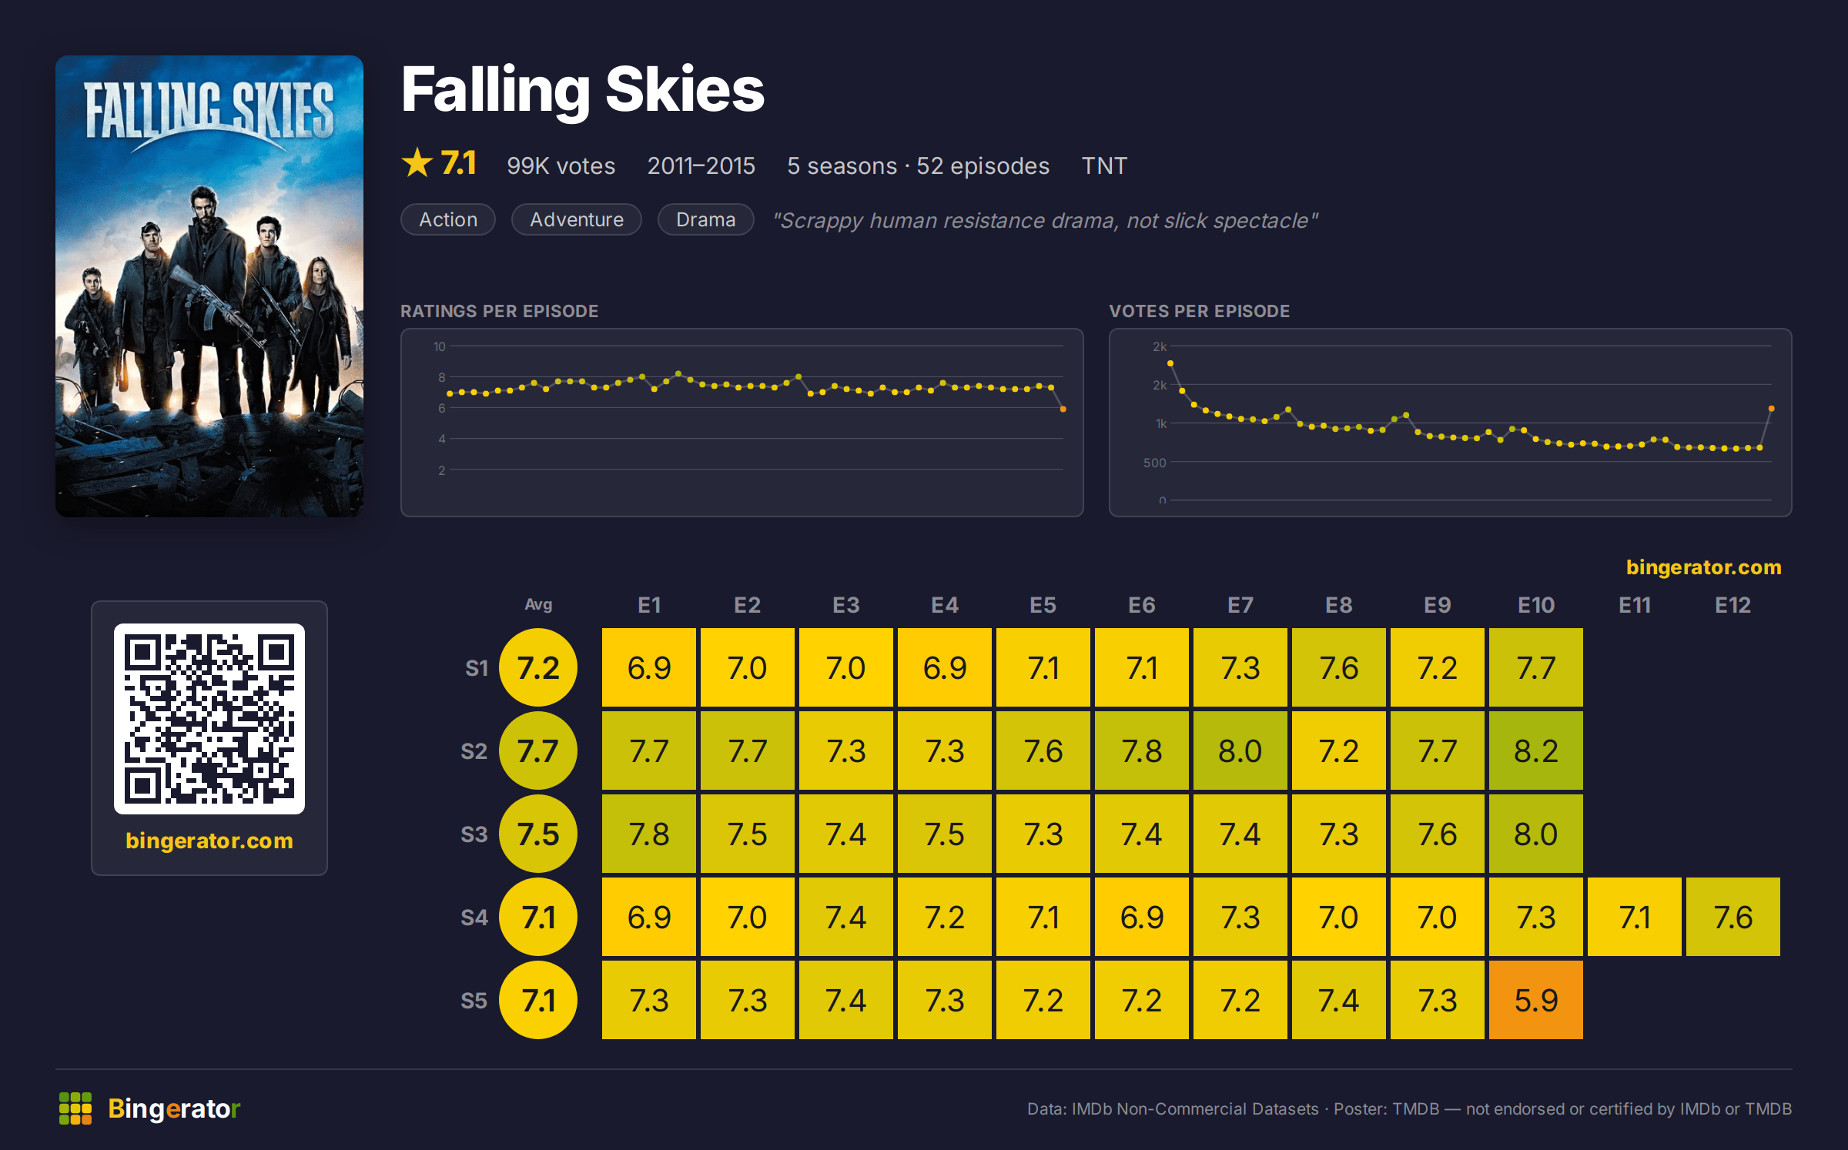Click the gold star rating icon
The image size is (1848, 1150).
coord(417,163)
